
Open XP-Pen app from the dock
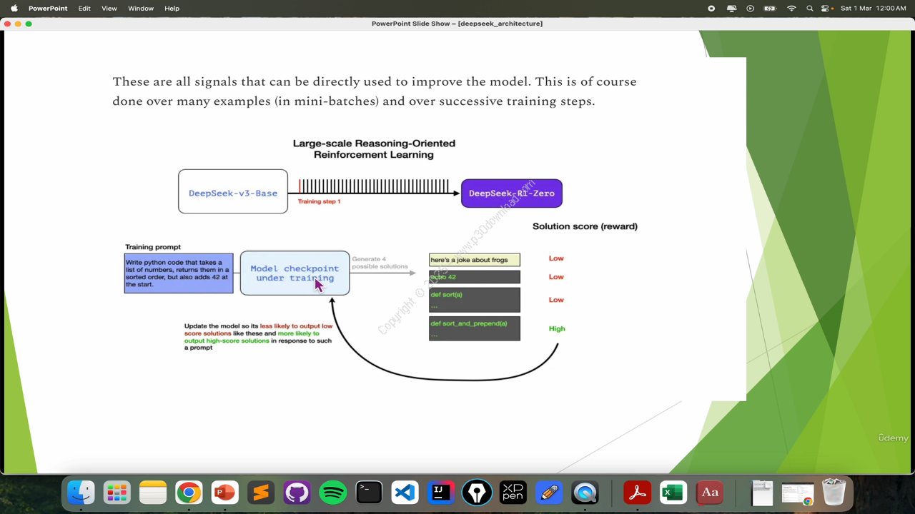click(x=513, y=492)
